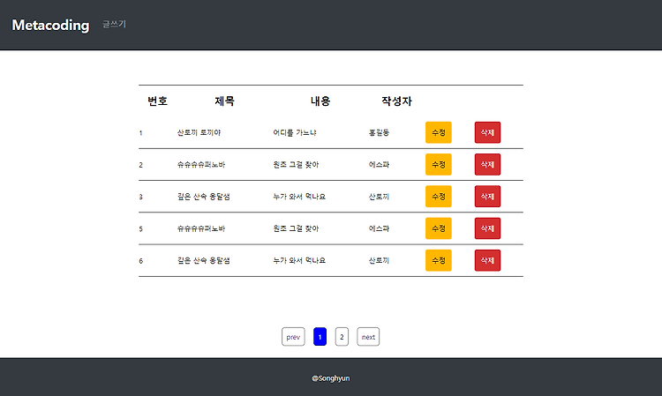
Task: Click content cell of post number 2
Action: 296,164
